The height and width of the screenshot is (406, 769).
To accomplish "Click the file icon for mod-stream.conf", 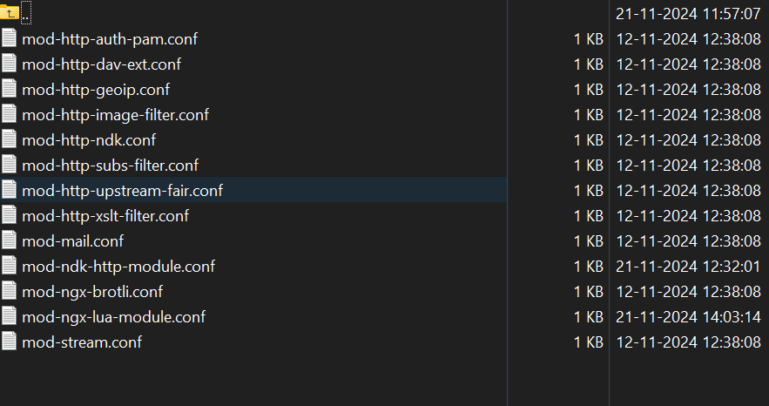I will [x=9, y=342].
